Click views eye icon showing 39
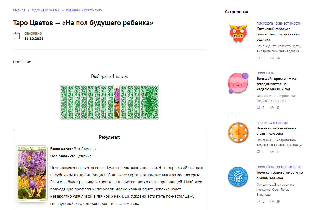This screenshot has width=324, height=210. [272, 202]
